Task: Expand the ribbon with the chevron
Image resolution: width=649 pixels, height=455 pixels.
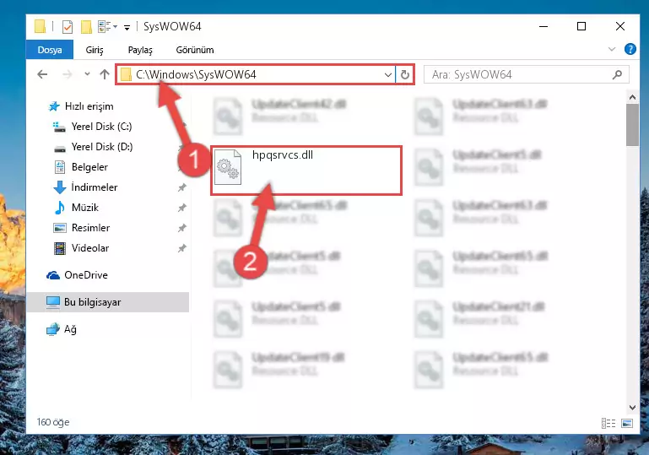Action: 612,49
